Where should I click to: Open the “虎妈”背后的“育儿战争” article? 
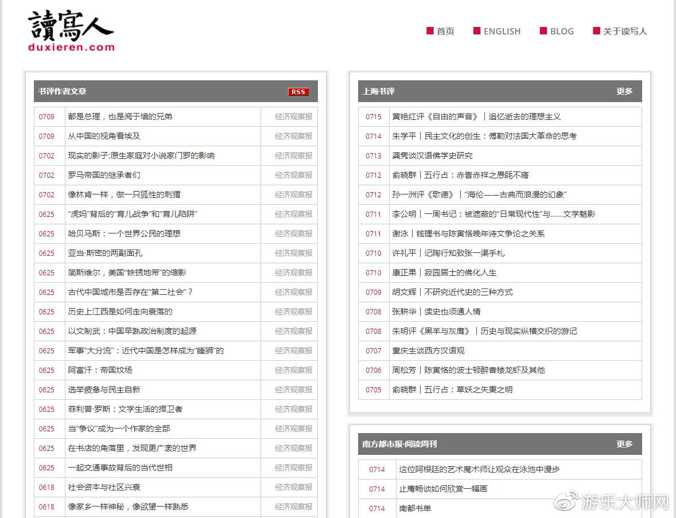tap(133, 214)
